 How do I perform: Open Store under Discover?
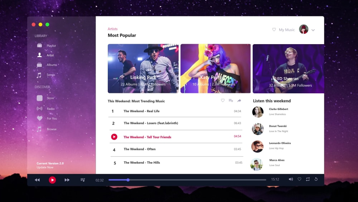coord(50,98)
